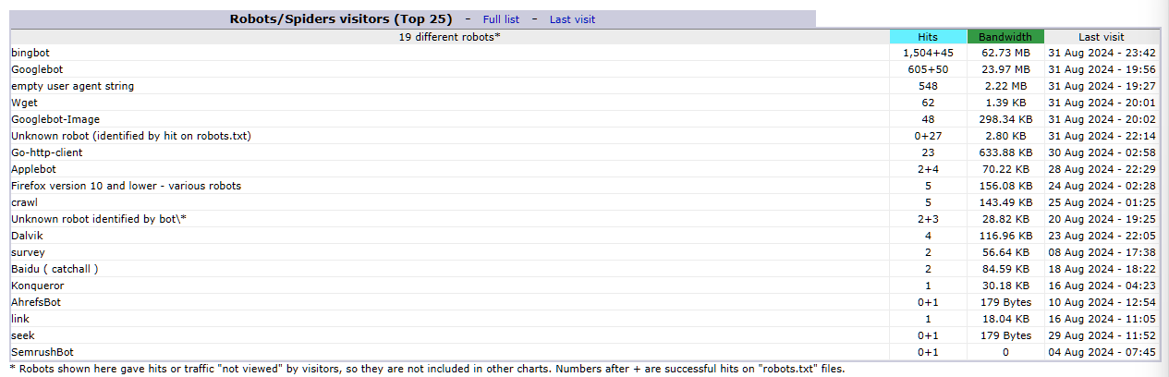Click SemrushBot last visit 04 Aug 2024 - 07:45

tap(1102, 352)
